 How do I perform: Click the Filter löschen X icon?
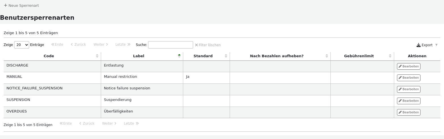tap(196, 45)
